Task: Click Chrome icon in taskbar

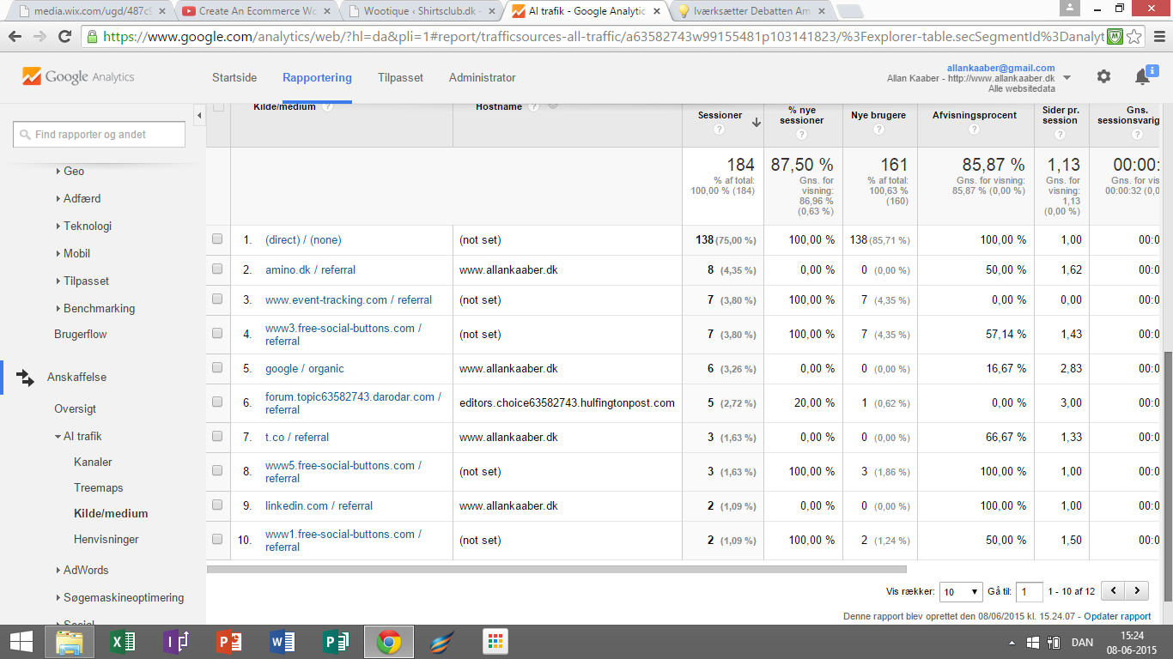Action: [389, 642]
